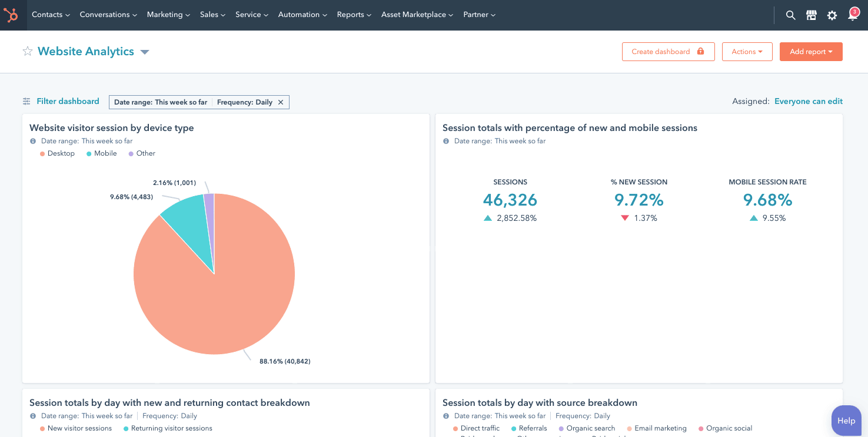Expand the Actions dropdown

(x=747, y=51)
